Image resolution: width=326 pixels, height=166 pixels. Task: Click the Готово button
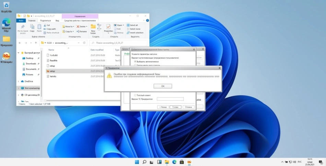[175, 107]
